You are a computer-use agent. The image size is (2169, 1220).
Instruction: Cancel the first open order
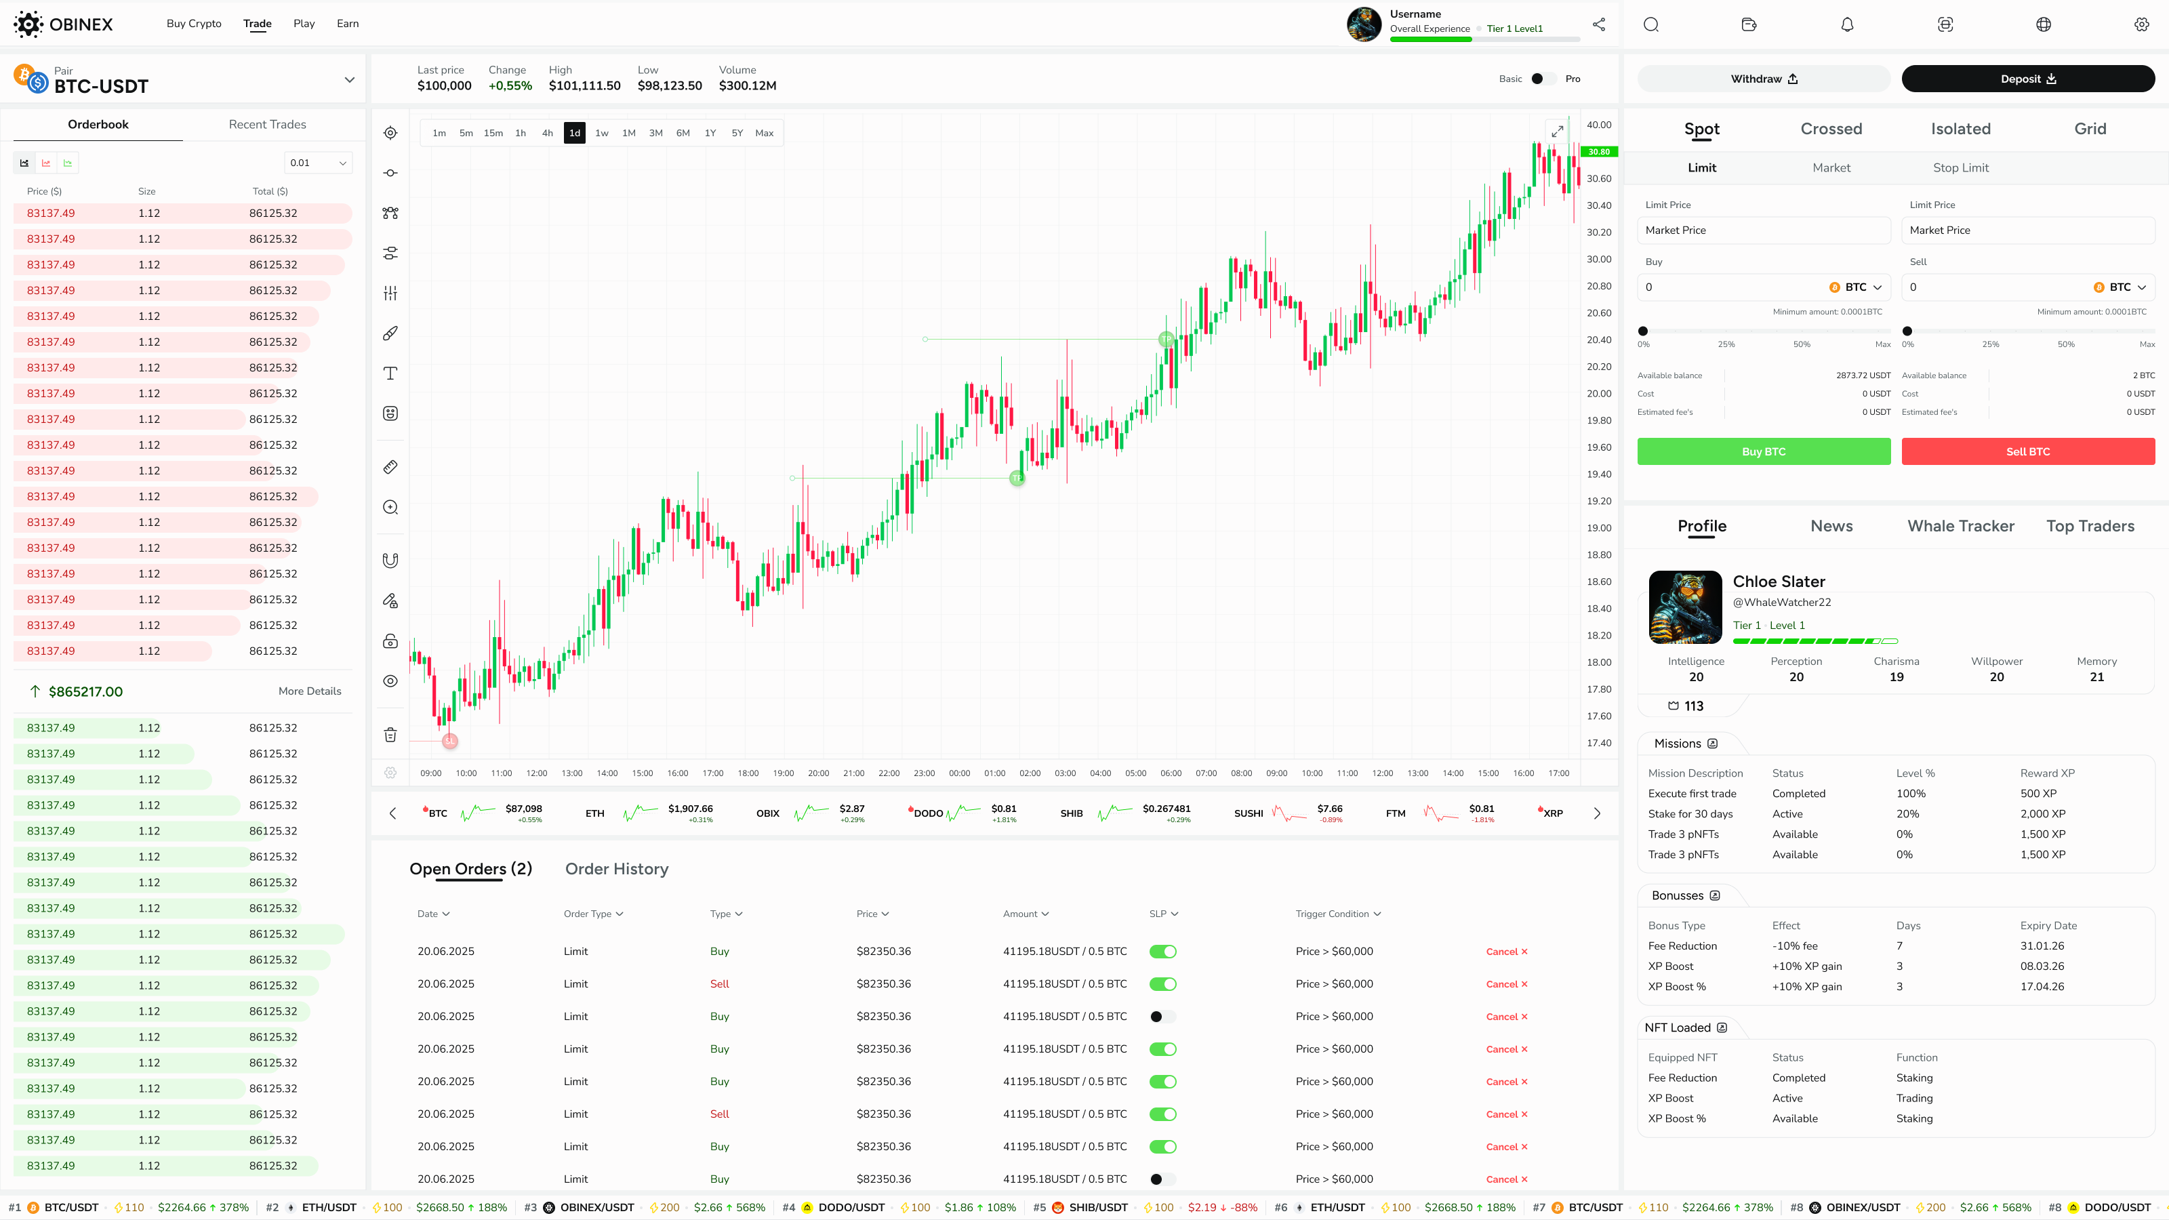click(x=1507, y=950)
